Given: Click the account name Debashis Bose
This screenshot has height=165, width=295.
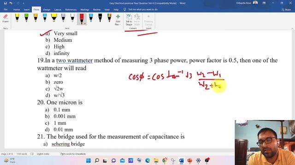Looking at the screenshot, I should pos(243,3).
